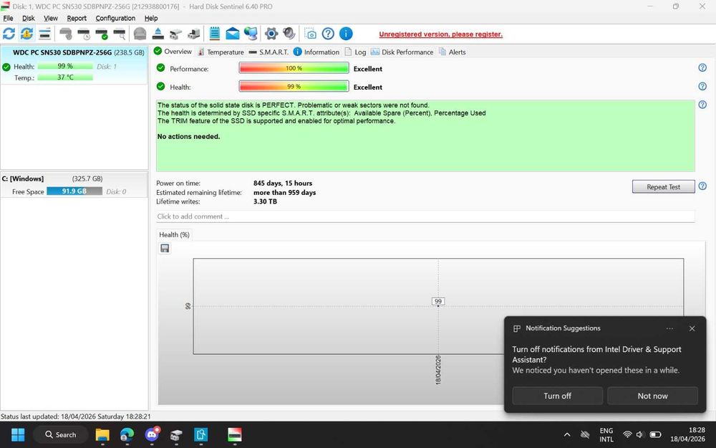Click the hard disk shield test icon
This screenshot has height=448, width=716.
click(66, 34)
